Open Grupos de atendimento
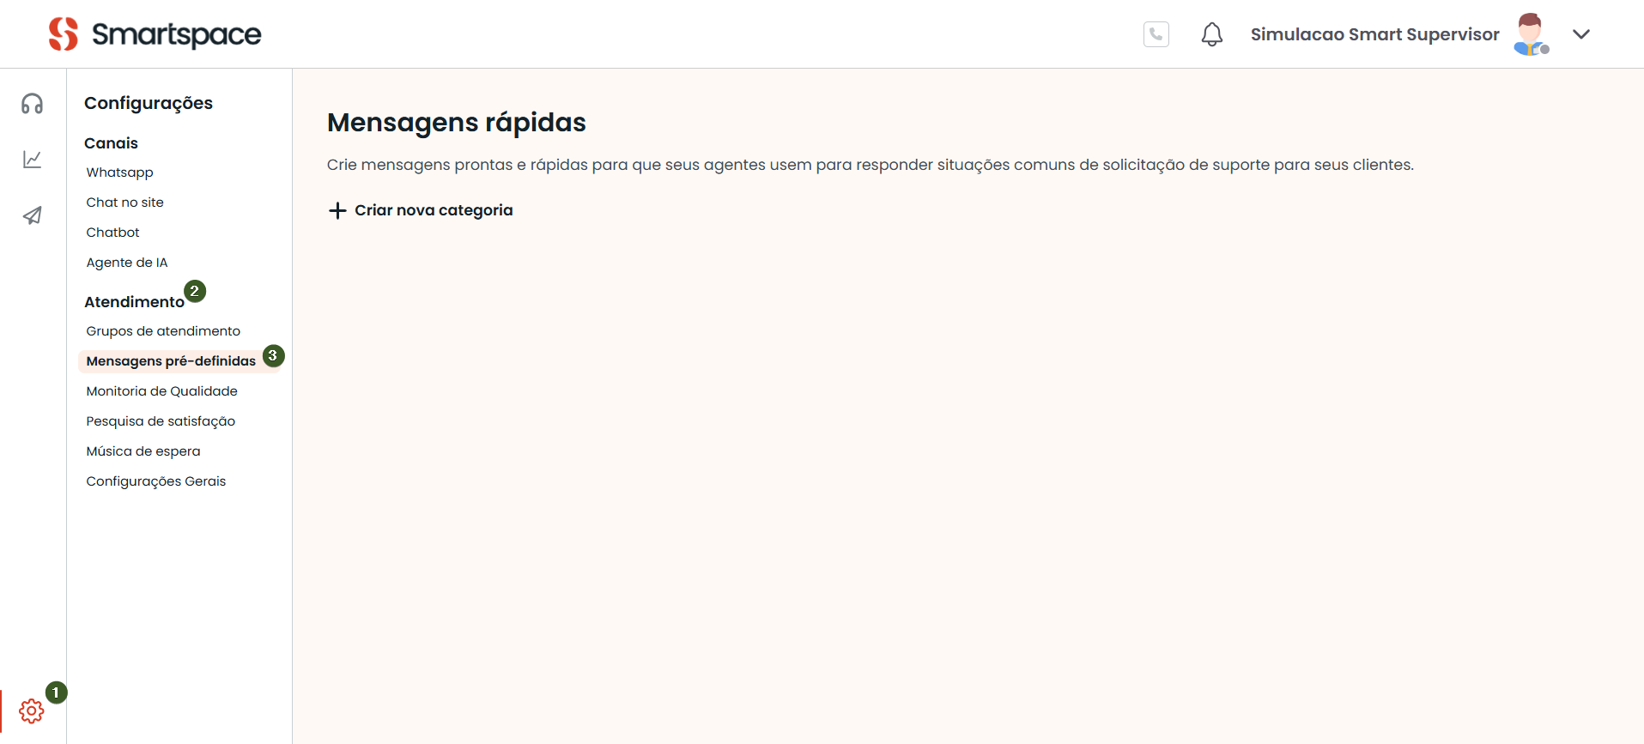 [x=163, y=331]
